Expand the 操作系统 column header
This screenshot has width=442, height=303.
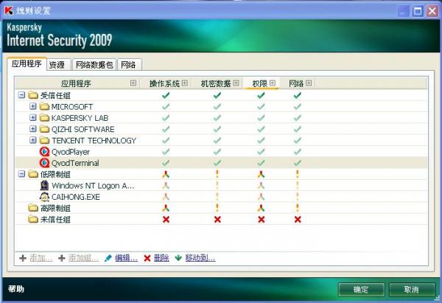point(185,83)
